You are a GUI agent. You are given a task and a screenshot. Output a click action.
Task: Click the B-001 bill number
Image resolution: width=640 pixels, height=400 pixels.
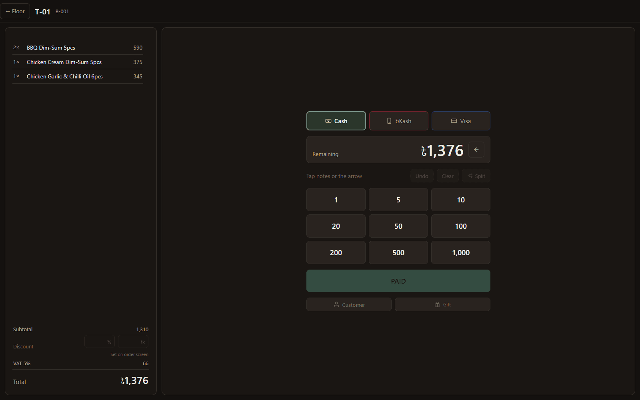click(62, 12)
